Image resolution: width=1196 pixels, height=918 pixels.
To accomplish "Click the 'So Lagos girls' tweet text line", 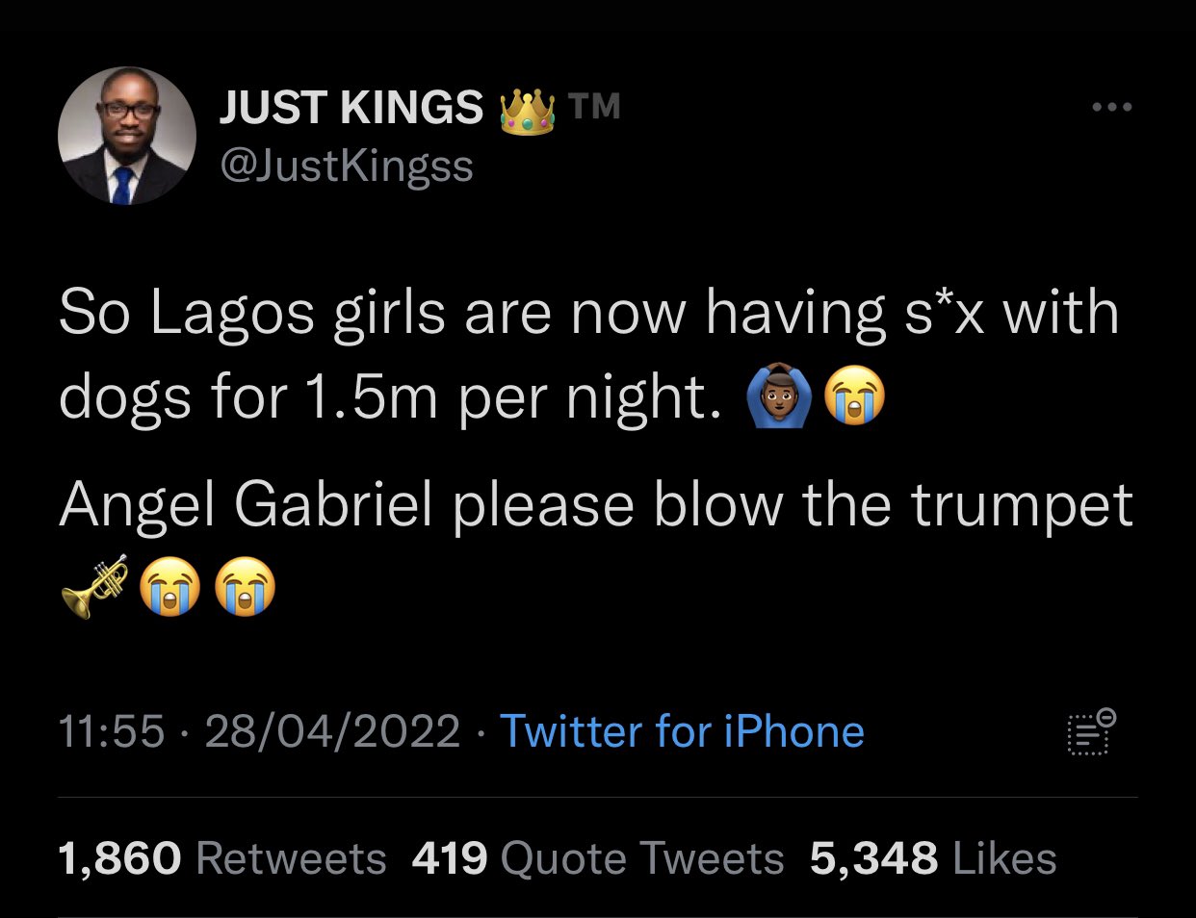I will [587, 314].
